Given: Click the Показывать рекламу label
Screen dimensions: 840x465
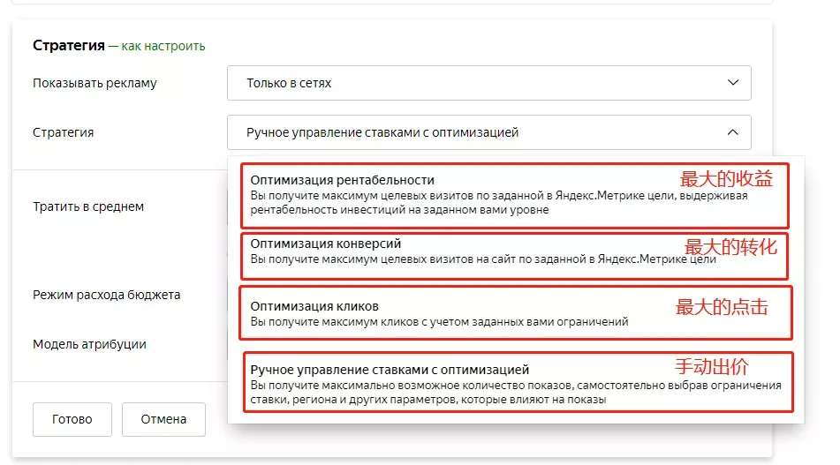Looking at the screenshot, I should [x=95, y=83].
